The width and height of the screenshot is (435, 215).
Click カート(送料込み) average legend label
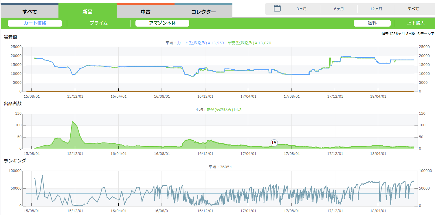coord(200,43)
